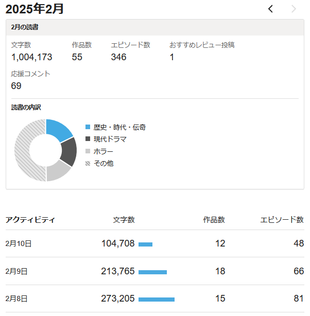310x316 pixels.
Task: Click the 作品数 column header
Action: (x=214, y=220)
